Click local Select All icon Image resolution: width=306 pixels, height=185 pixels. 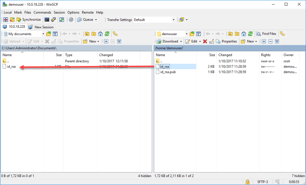[119, 41]
